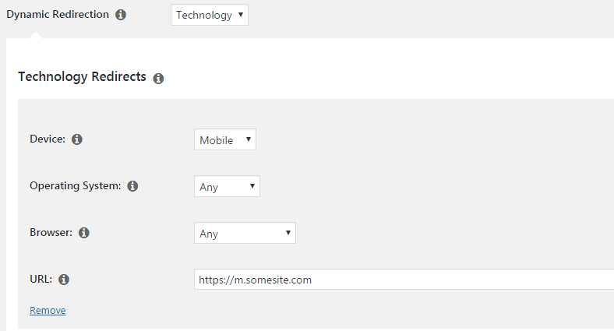The width and height of the screenshot is (614, 331).
Task: Click the Dynamic Redirection label text
Action: coord(58,15)
